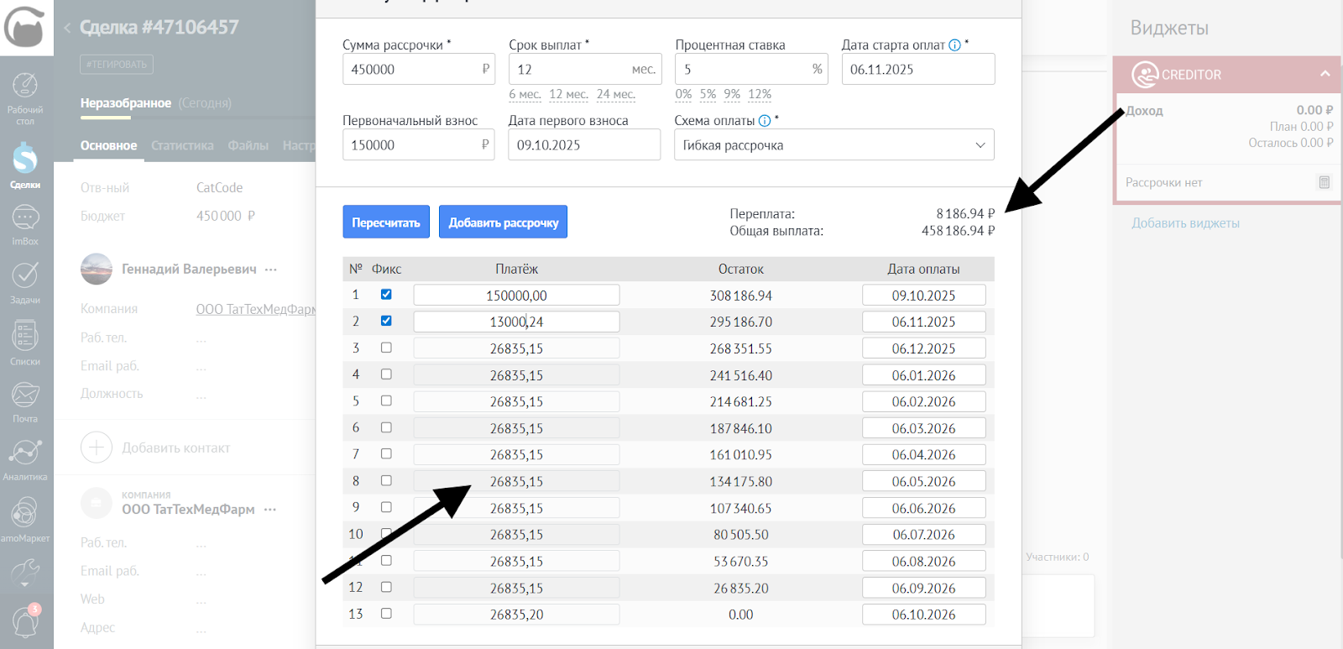The image size is (1343, 649).
Task: Switch to the Файлы tab
Action: click(x=248, y=145)
